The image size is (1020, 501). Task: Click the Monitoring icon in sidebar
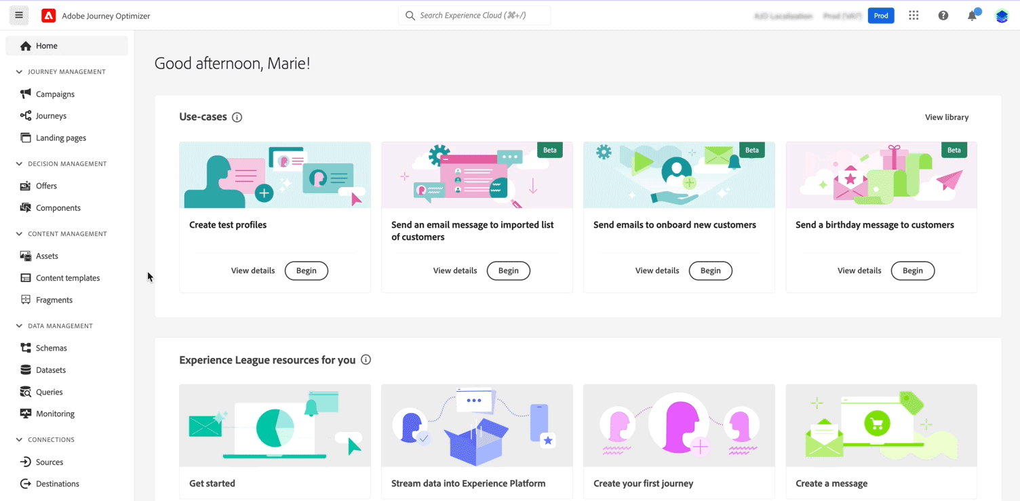26,414
